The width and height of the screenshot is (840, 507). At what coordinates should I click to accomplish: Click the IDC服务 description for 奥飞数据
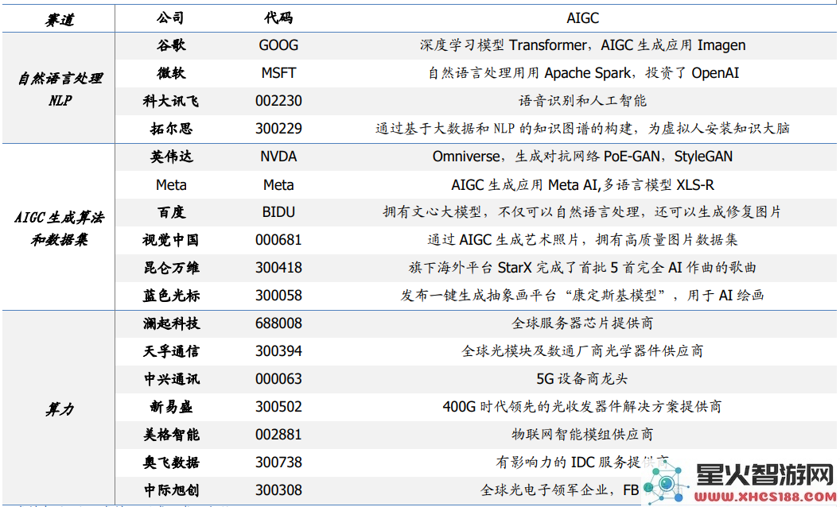point(582,462)
